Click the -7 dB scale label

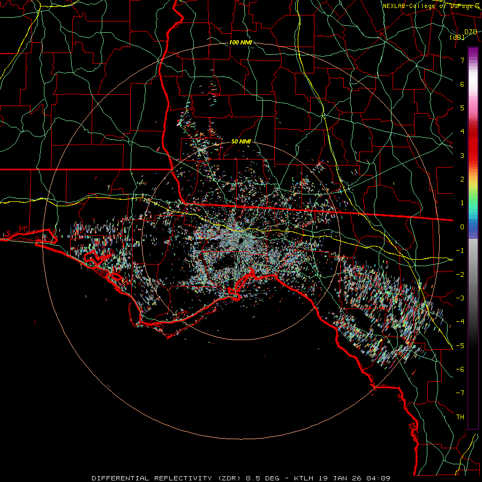click(460, 393)
